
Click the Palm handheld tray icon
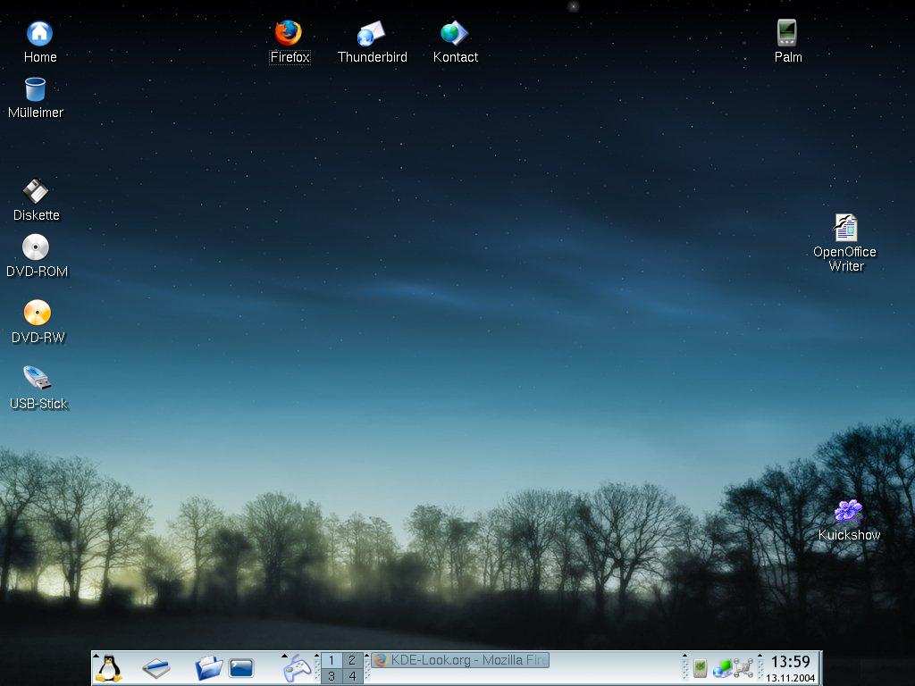tap(701, 668)
